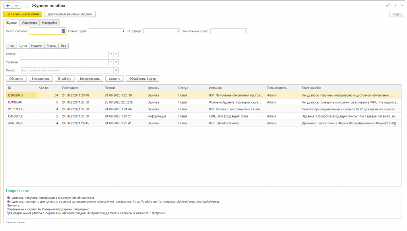Open the Настройки tab
The width and height of the screenshot is (407, 231).
(x=50, y=23)
